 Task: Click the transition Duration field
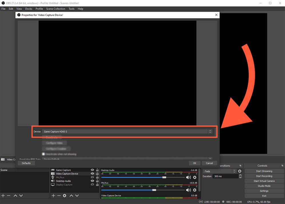(226, 176)
